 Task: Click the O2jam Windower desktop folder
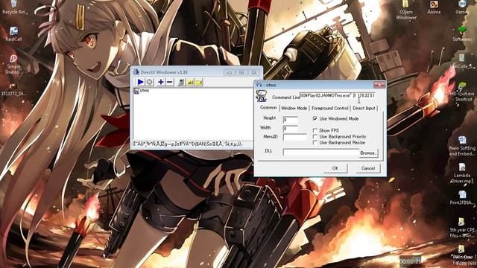coord(406,10)
